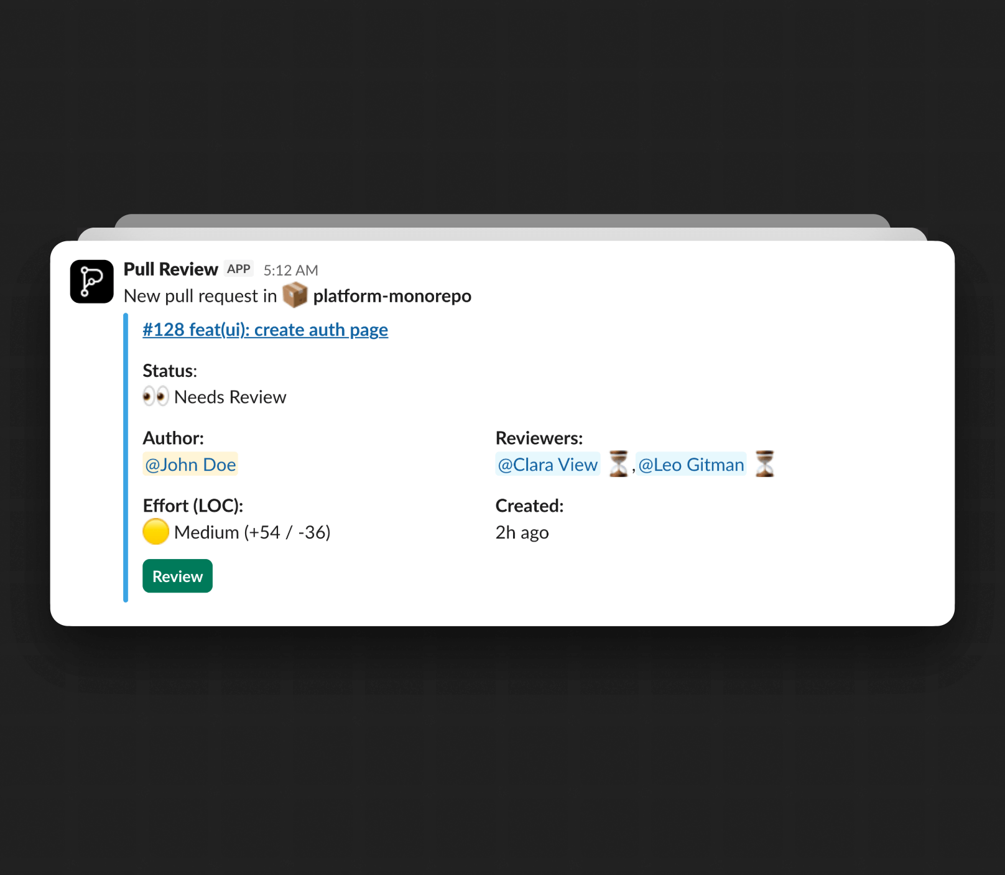
Task: Open the @Leo Gitman reviewer mention
Action: (692, 464)
